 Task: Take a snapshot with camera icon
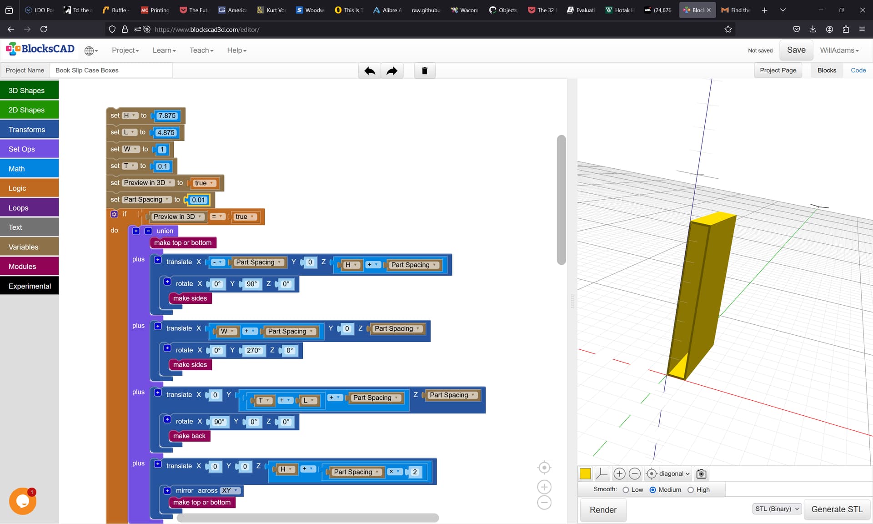[x=701, y=474]
